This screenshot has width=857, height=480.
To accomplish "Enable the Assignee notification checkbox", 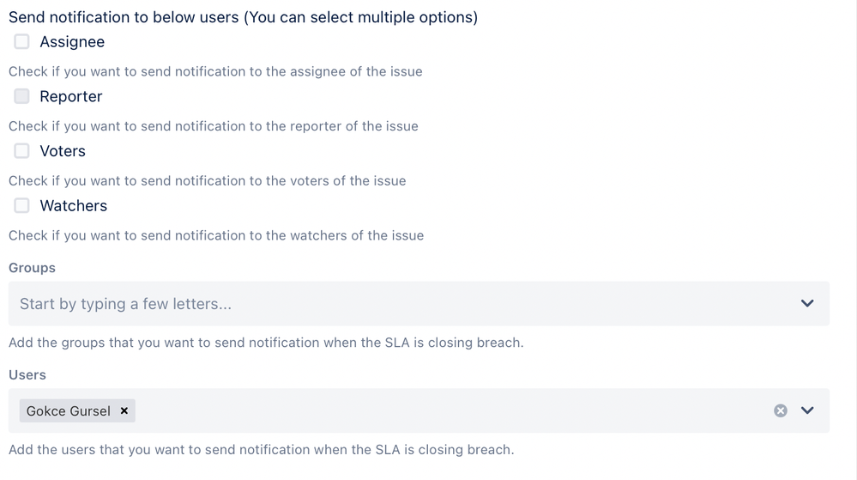I will click(22, 41).
